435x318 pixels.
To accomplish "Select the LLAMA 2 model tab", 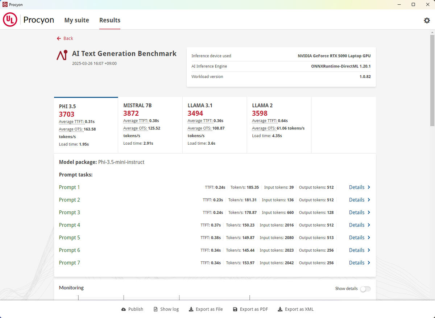I will 279,125.
